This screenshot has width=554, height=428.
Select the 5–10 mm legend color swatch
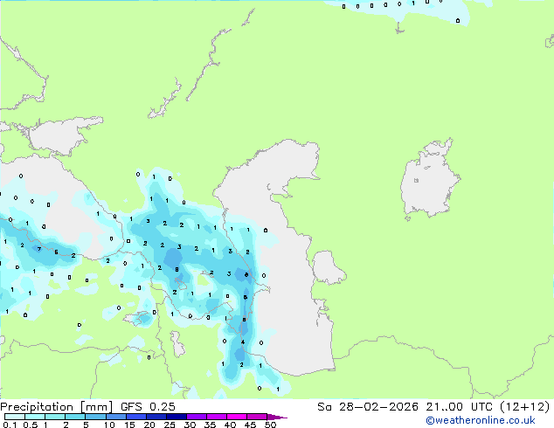click(95, 417)
